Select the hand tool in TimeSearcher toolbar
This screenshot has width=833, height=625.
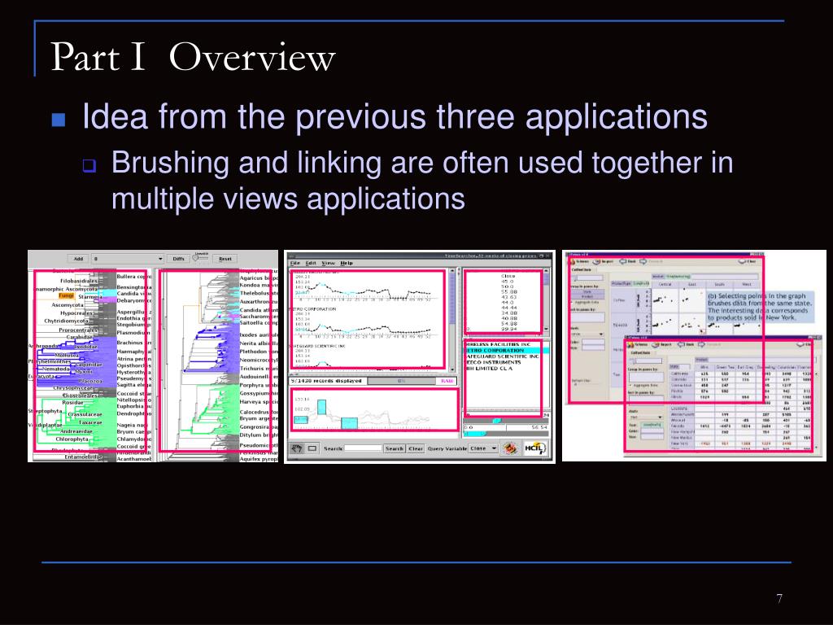pyautogui.click(x=297, y=448)
